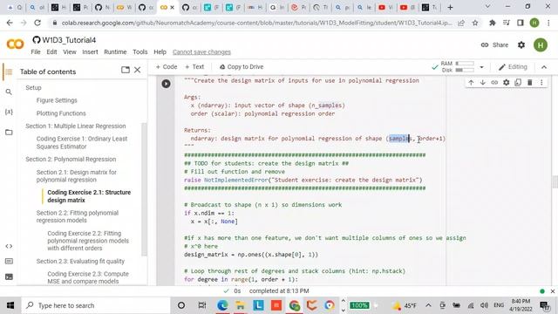Open File menu
The height and width of the screenshot is (314, 558).
[36, 52]
